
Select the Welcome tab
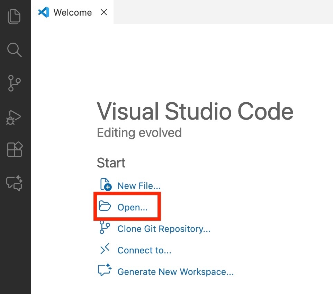[x=73, y=12]
